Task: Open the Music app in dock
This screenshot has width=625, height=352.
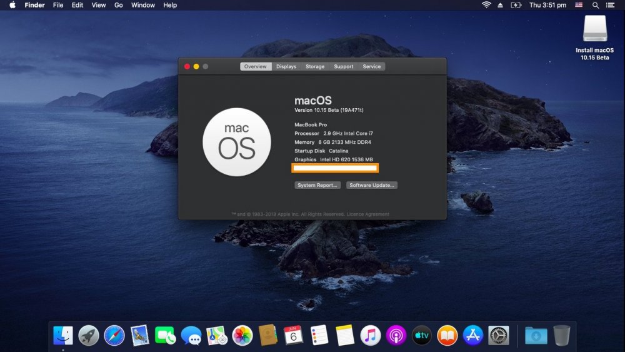Action: (x=371, y=335)
